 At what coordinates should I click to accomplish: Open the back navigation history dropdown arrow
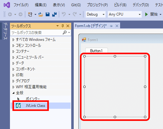(15, 14)
